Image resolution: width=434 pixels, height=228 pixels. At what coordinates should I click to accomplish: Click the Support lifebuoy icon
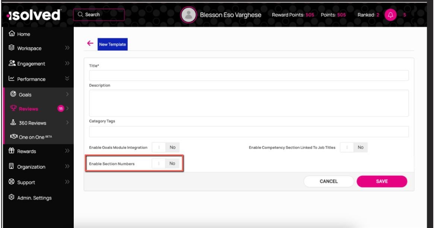[11, 182]
